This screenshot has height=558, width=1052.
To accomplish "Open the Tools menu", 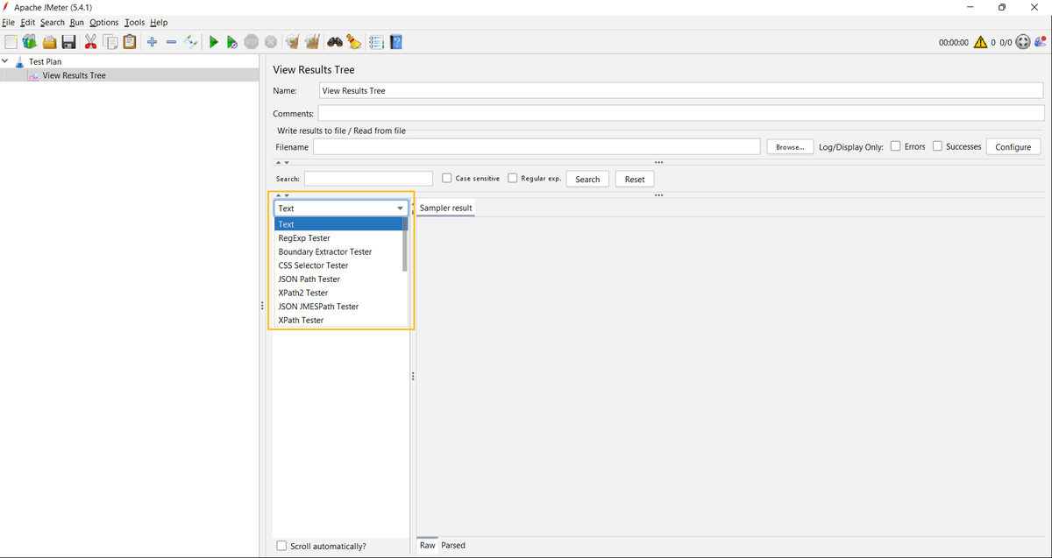I will (x=135, y=22).
